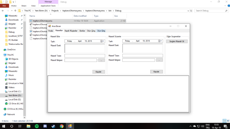Open the File menu in Explorer
Viewport: 230px width, 129px height.
(x=4, y=6)
